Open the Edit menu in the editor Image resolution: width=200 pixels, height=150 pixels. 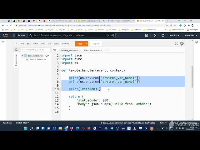(29, 44)
